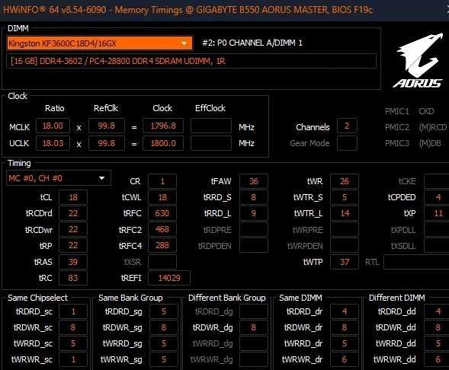Screen dimensions: 449x370
Task: Click the empty RTL field
Action: [x=416, y=262]
